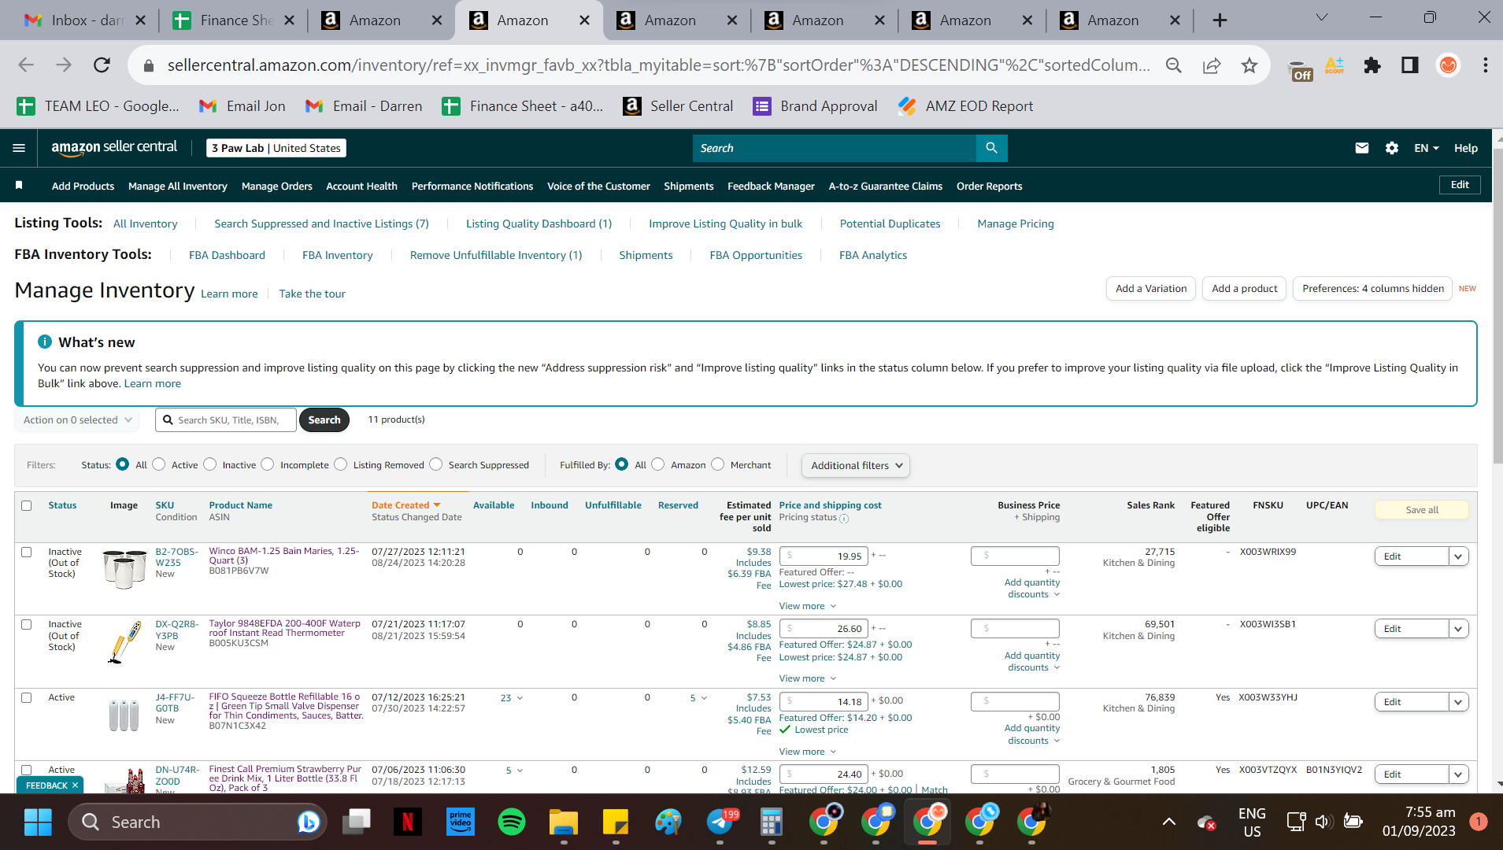Select the Active status filter radio
The width and height of the screenshot is (1503, 850).
[x=159, y=464]
